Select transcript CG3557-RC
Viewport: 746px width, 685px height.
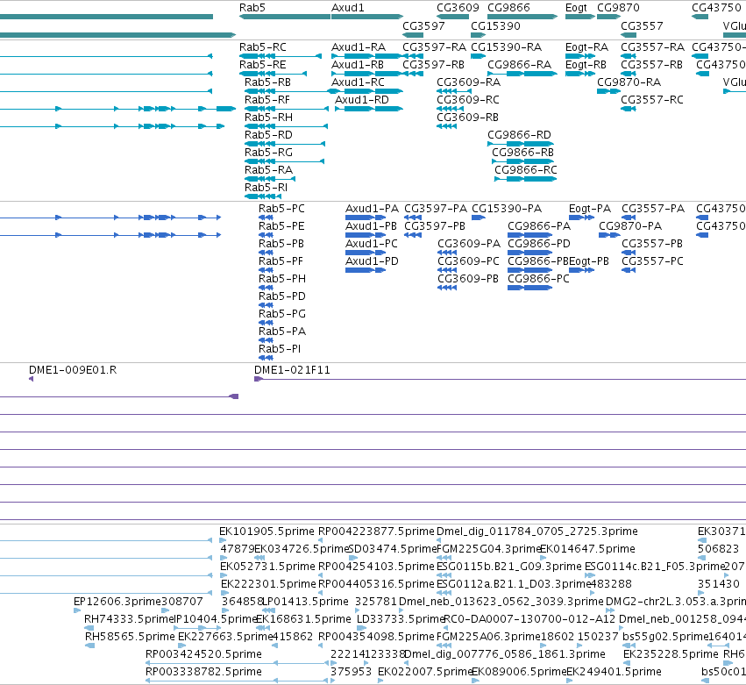(x=652, y=100)
